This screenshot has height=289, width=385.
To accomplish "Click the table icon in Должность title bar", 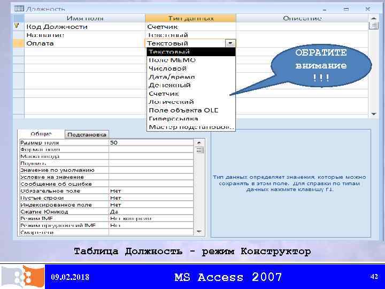I will [x=19, y=9].
